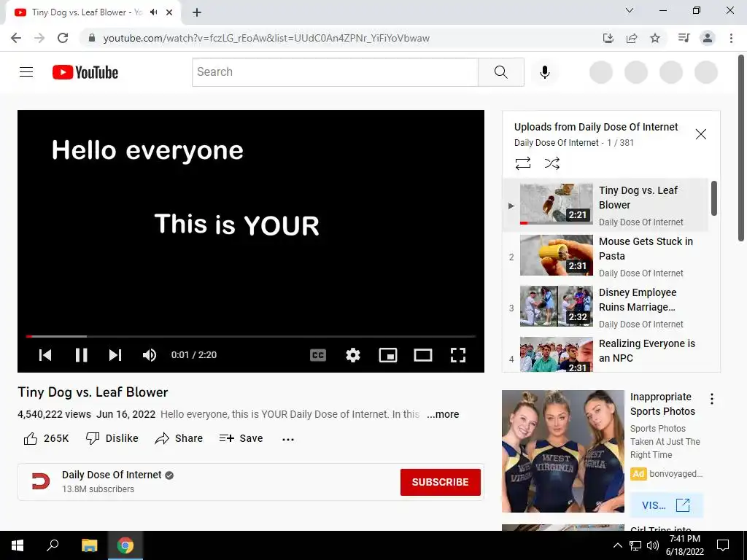Play Mouse Gets Stuck in Pasta
747x560 pixels.
(605, 256)
